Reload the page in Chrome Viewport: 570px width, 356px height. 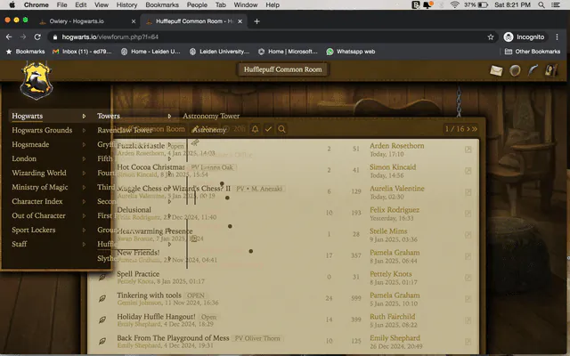pos(37,37)
